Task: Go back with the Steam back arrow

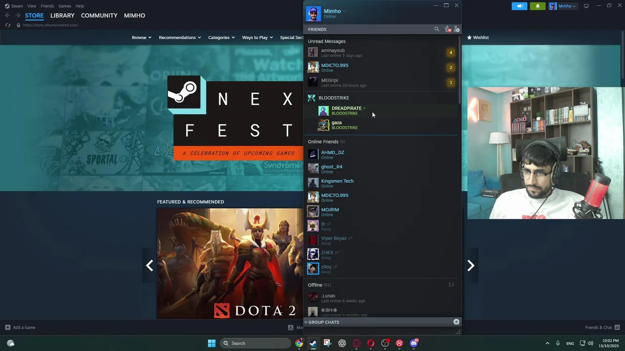Action: 7,16
